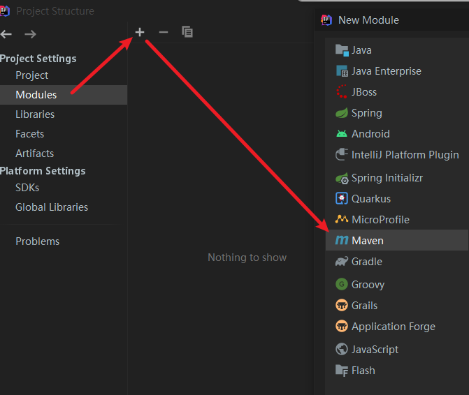Click the Maven blue m icon
The height and width of the screenshot is (395, 469).
coord(342,240)
